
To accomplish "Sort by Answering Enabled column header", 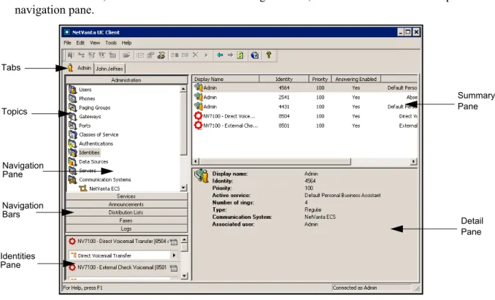I will (356, 79).
